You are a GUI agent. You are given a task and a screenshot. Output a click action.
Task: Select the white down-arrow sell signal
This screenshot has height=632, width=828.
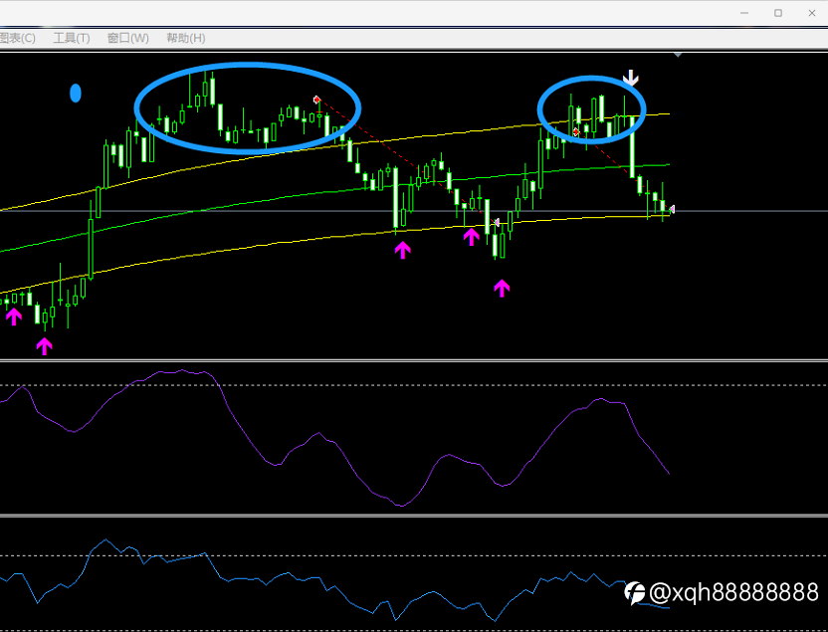pyautogui.click(x=631, y=78)
